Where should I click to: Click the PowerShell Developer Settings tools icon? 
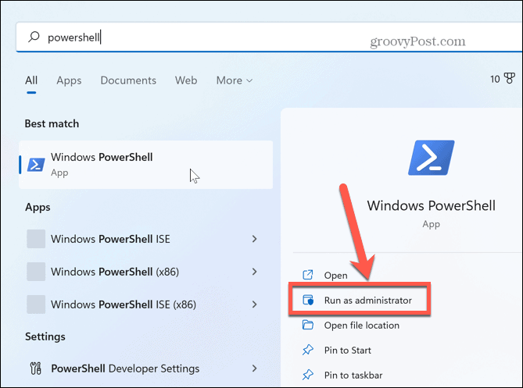(35, 368)
